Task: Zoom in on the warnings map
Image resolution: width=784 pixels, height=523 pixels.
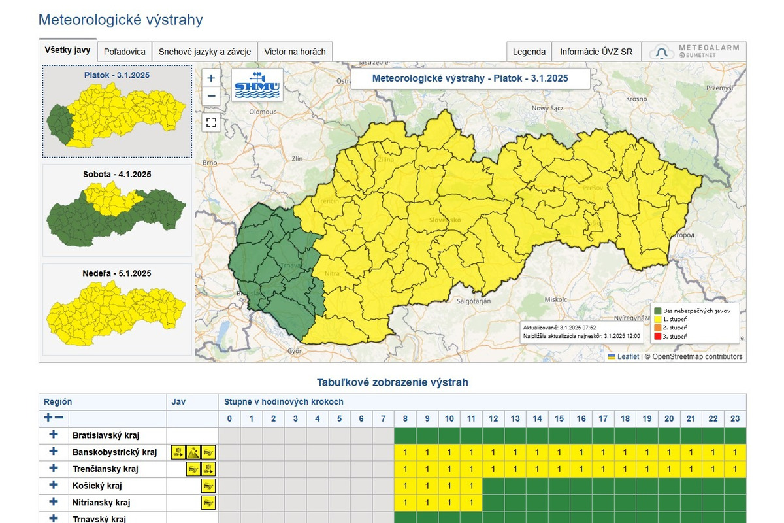Action: coord(211,78)
